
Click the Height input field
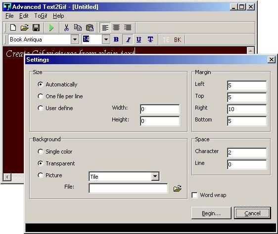click(x=160, y=121)
